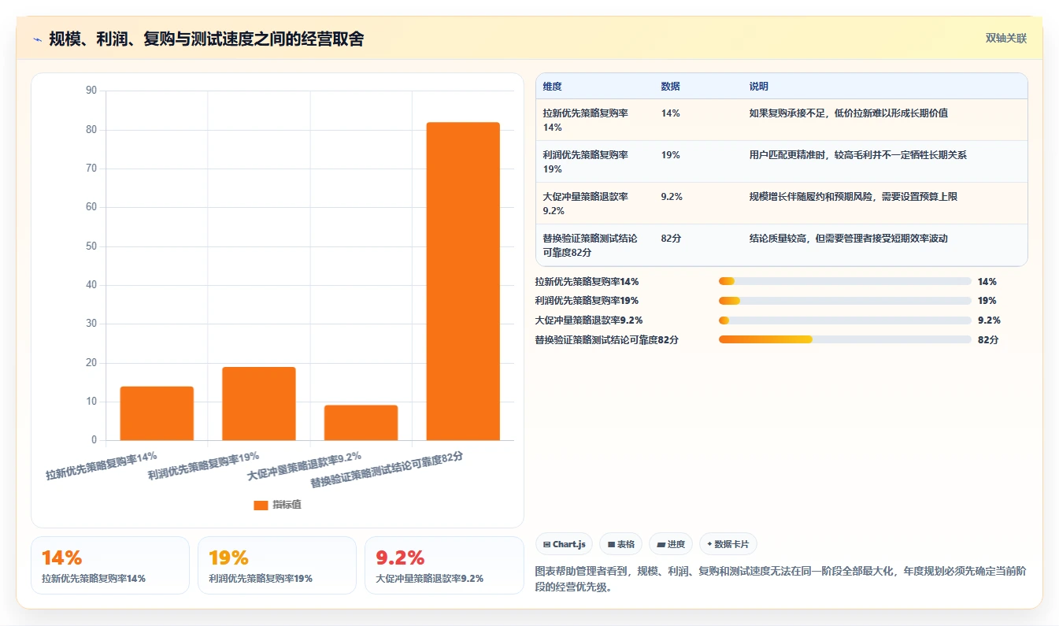
Task: Open the yellow 19% data card
Action: [277, 565]
